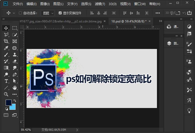Open the edit toolbar three-dots menu

[15, 94]
